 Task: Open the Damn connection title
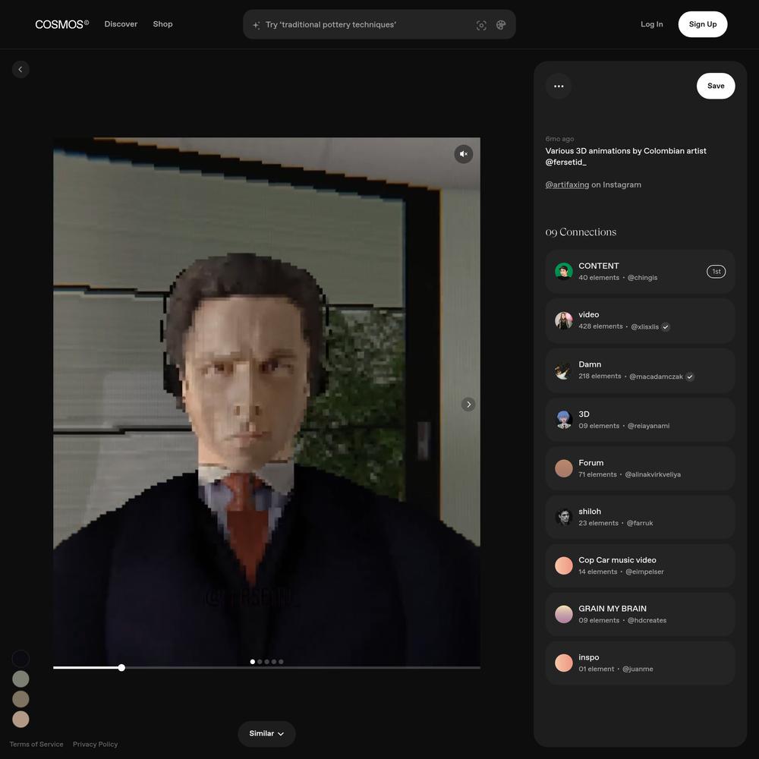tap(590, 364)
